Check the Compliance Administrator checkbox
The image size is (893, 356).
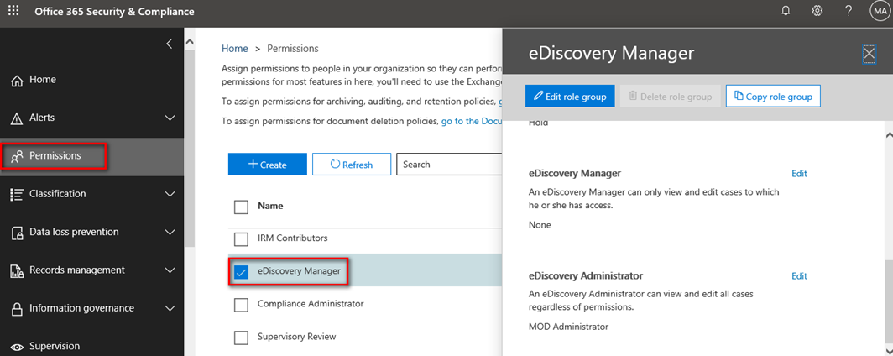pyautogui.click(x=242, y=305)
